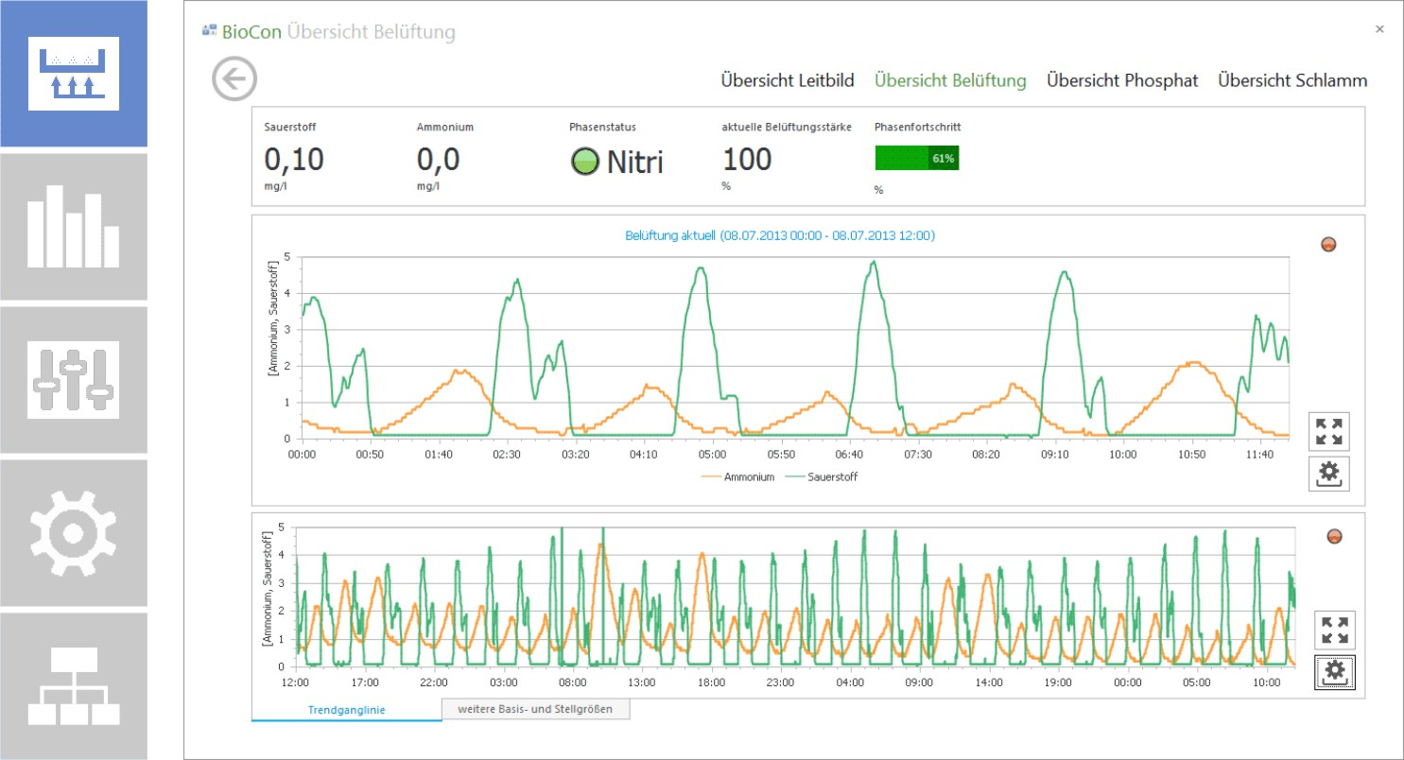
Task: Open the Übersicht Schlamm view
Action: [1292, 80]
